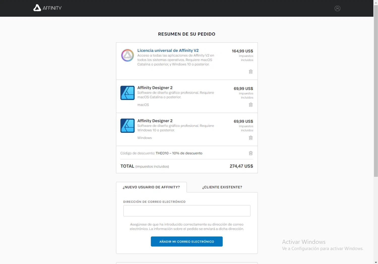Open the Affinity logo home link
The height and width of the screenshot is (264, 378).
coord(47,8)
